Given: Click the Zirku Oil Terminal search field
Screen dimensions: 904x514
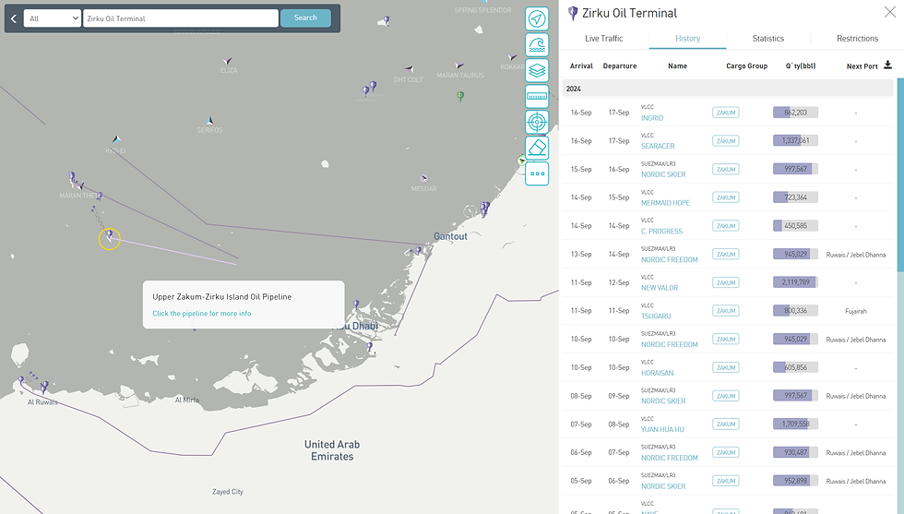Looking at the screenshot, I should tap(181, 18).
